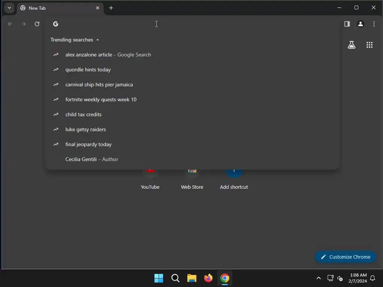The image size is (383, 287).
Task: Open the Windows Start menu
Action: [x=159, y=278]
